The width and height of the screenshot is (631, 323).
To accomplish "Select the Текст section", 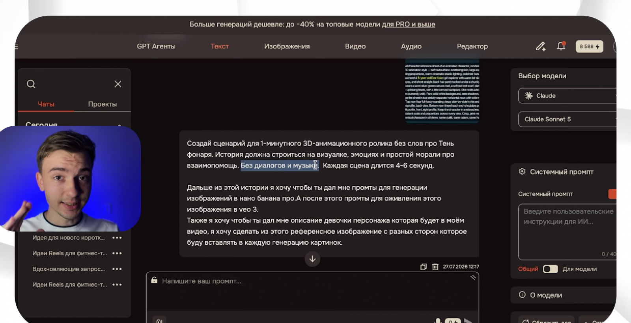I will 220,46.
